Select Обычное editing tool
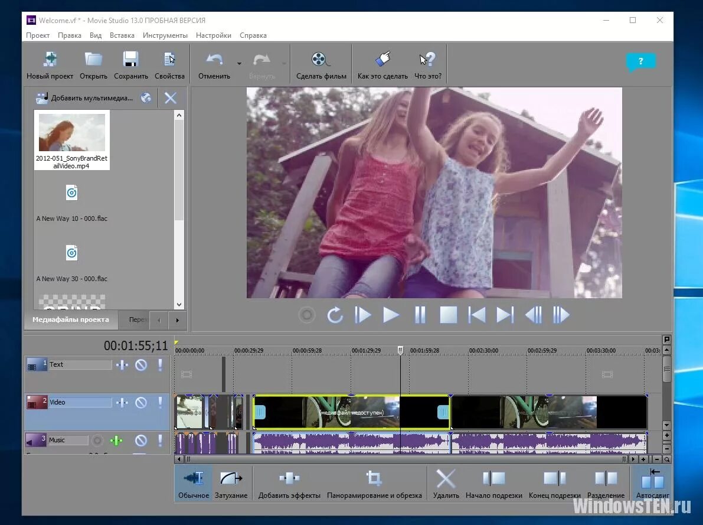 (x=194, y=483)
